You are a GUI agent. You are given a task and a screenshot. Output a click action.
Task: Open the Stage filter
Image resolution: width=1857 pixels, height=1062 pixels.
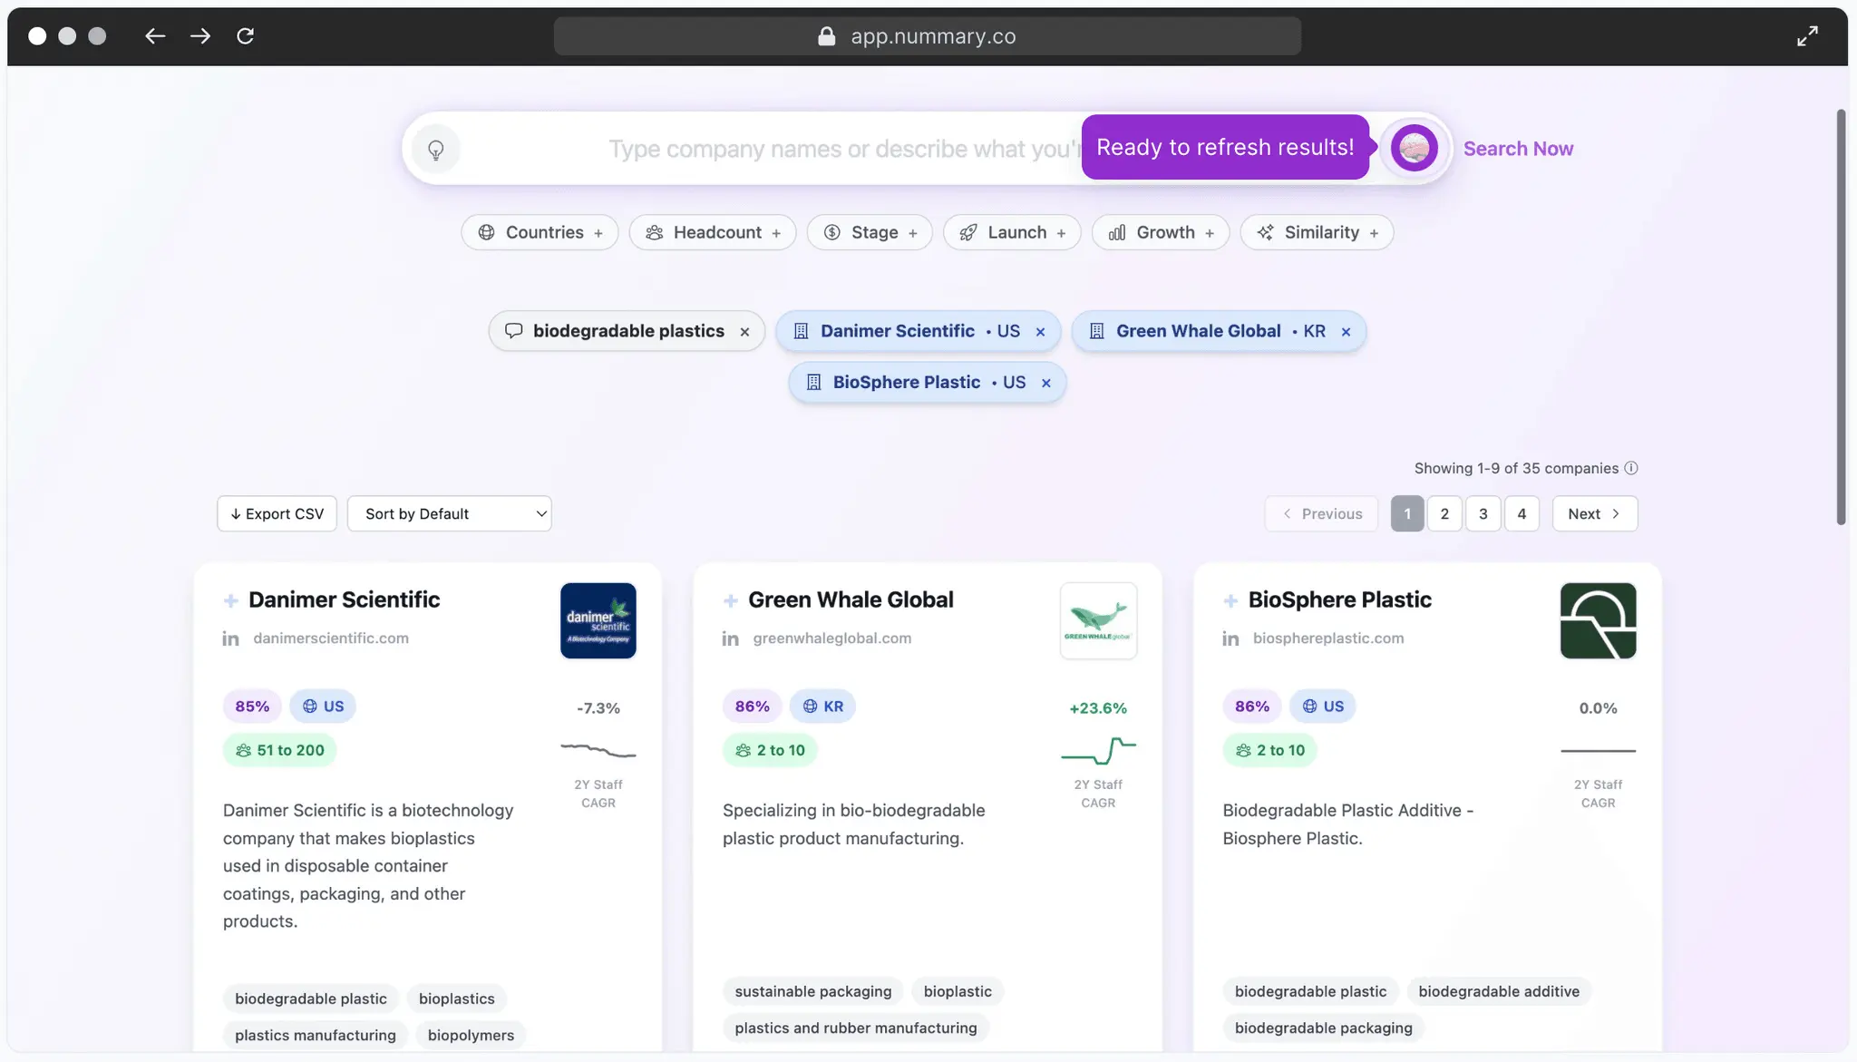coord(870,232)
